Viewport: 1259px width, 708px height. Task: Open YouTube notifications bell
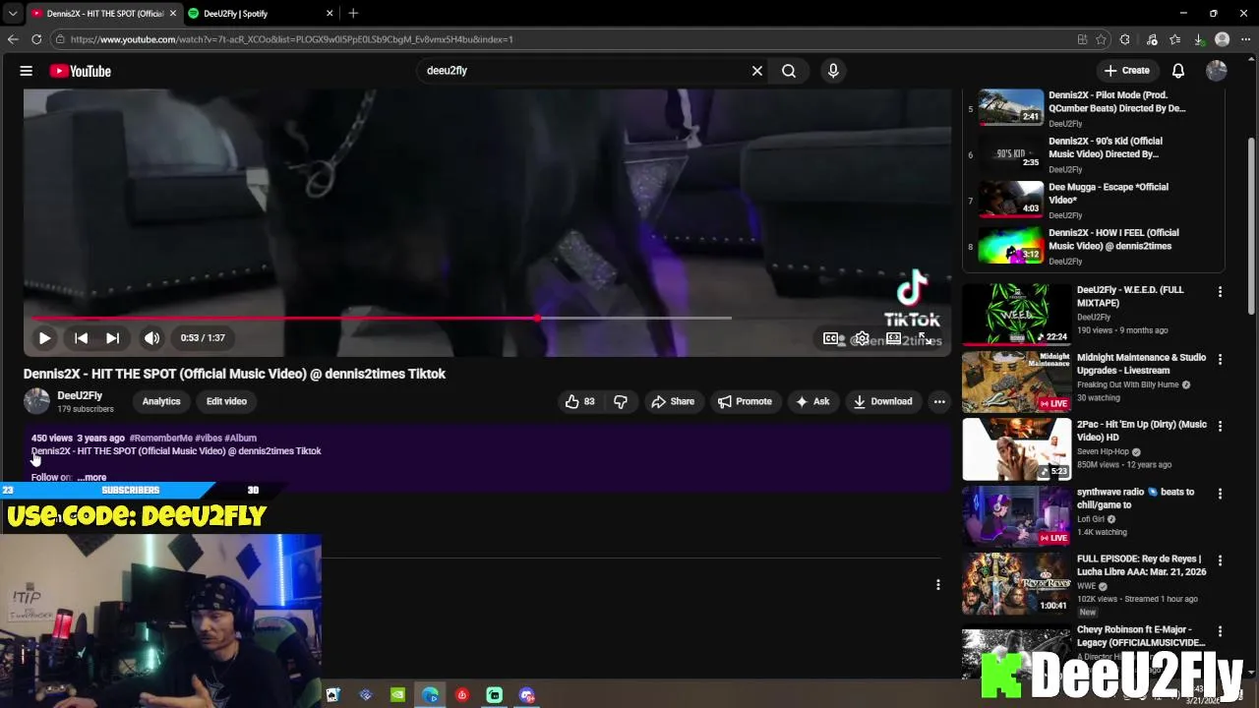[x=1178, y=71]
